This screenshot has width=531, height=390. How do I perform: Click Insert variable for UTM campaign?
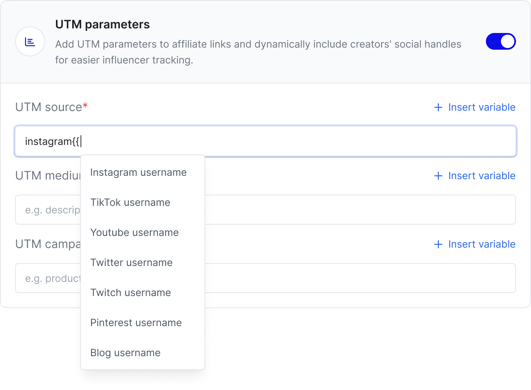click(481, 244)
